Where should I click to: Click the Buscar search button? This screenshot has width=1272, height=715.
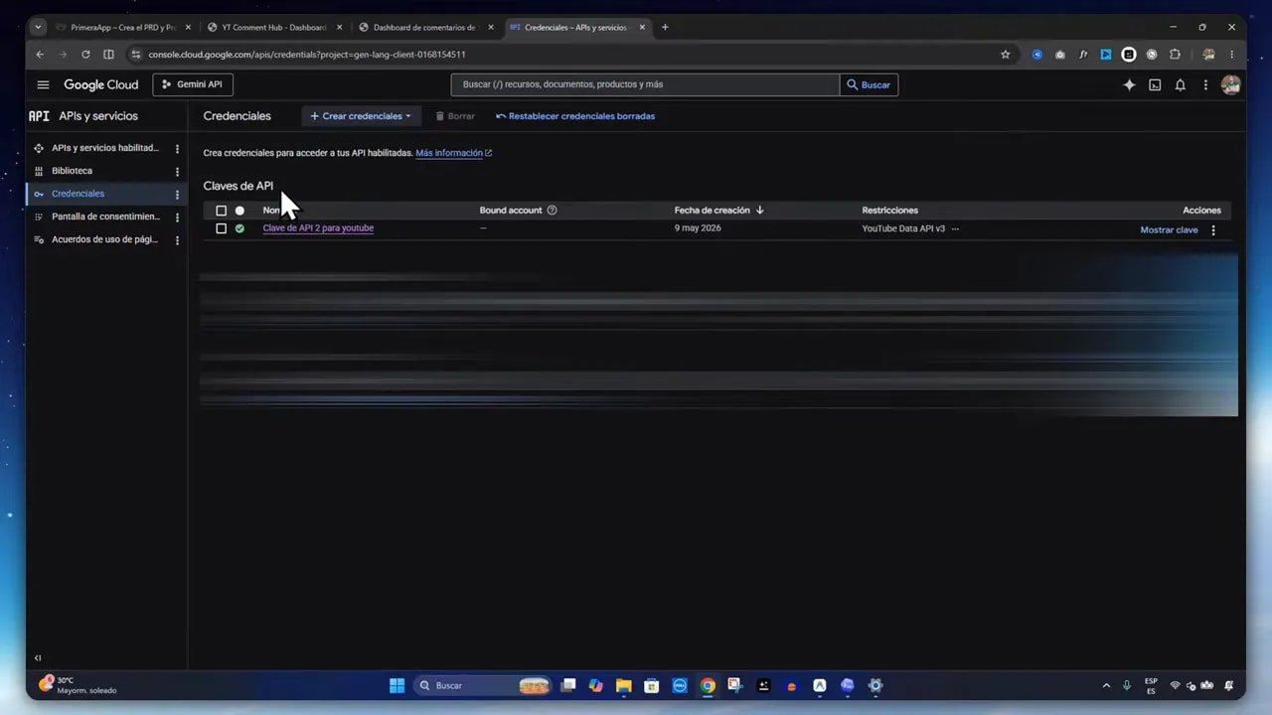click(x=869, y=84)
